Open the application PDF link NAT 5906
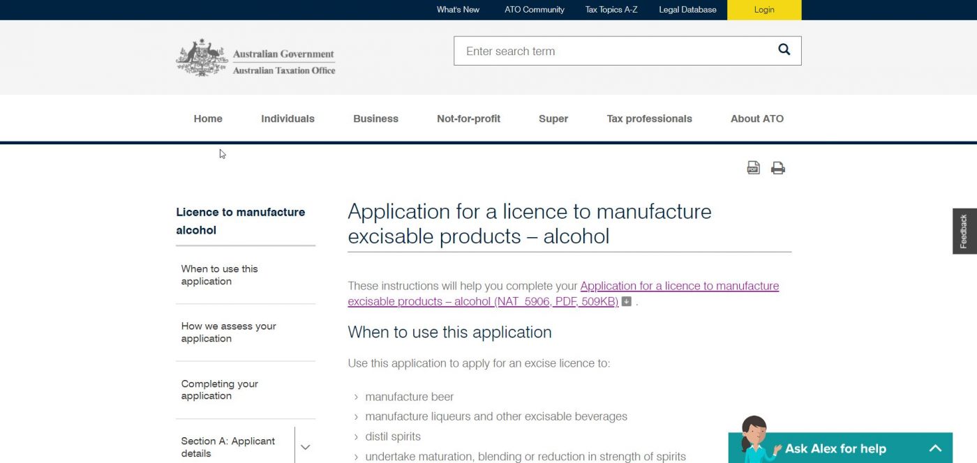977x463 pixels. tap(563, 294)
